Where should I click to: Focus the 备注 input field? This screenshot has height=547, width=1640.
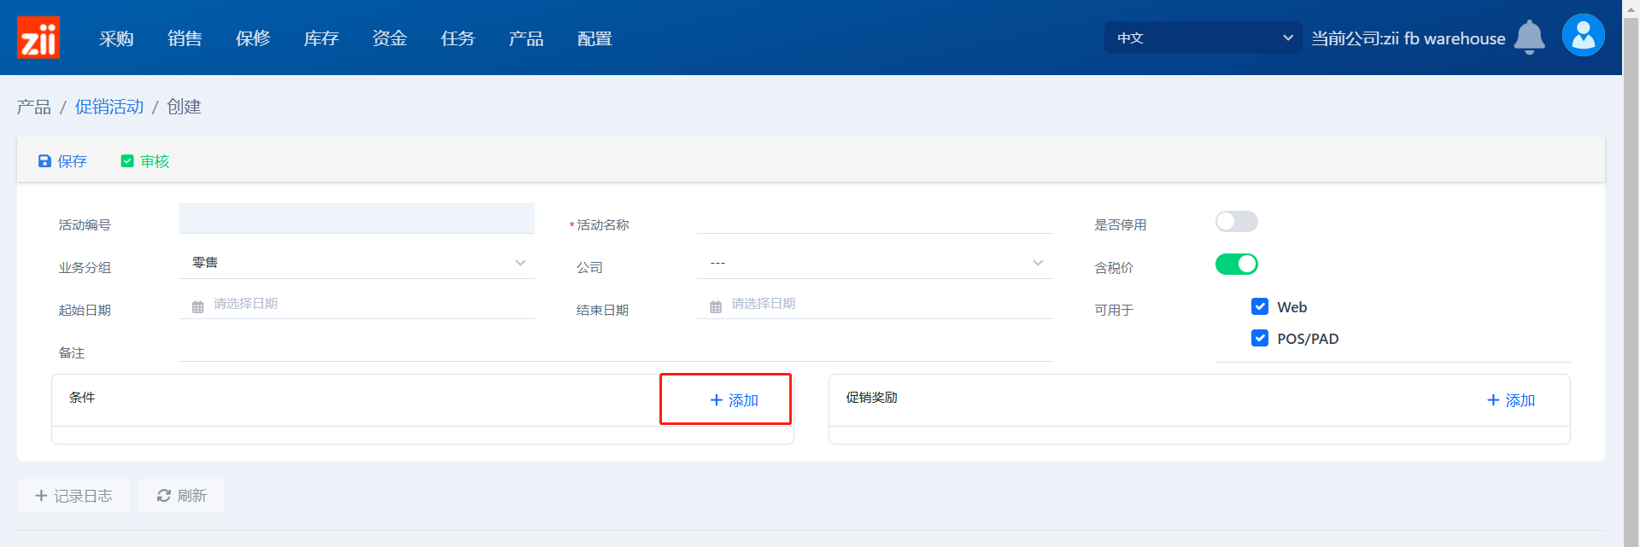tap(616, 348)
